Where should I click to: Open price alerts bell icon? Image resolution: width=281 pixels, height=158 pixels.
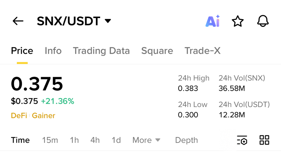263,21
